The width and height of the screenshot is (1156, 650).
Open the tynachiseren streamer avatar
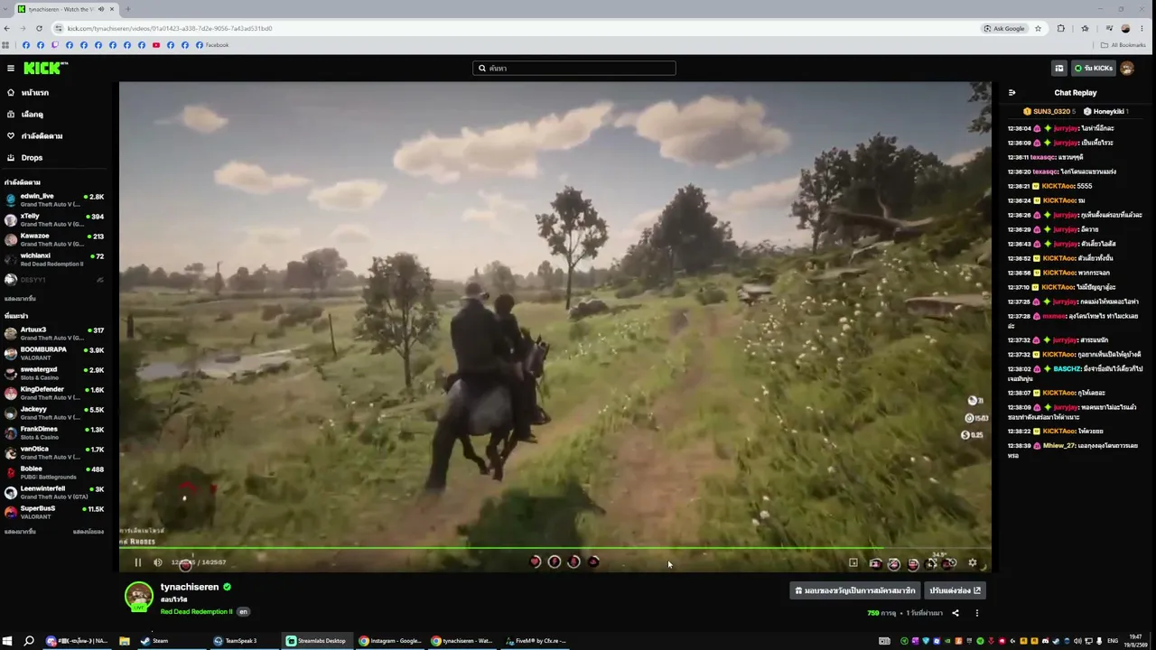click(x=138, y=597)
